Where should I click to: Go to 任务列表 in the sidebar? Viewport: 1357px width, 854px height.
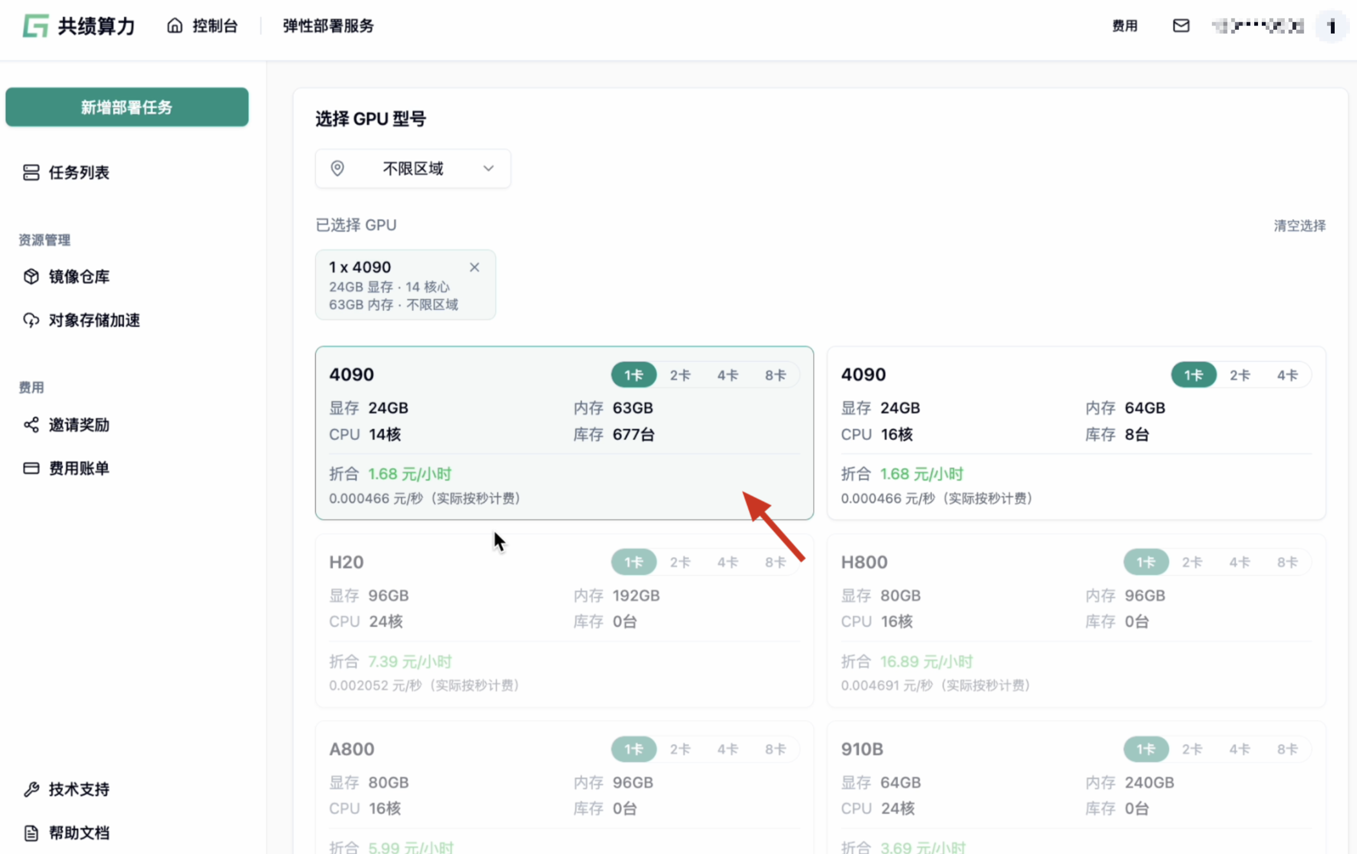[66, 172]
